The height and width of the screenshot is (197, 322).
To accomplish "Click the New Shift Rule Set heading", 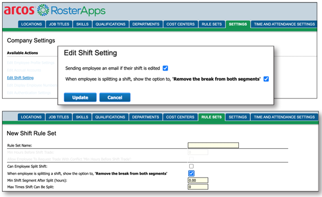I will pyautogui.click(x=31, y=133).
